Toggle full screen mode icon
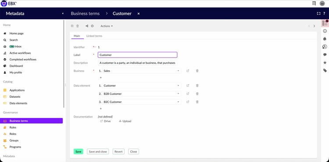Screen dimensions: 329x162 (x=318, y=14)
